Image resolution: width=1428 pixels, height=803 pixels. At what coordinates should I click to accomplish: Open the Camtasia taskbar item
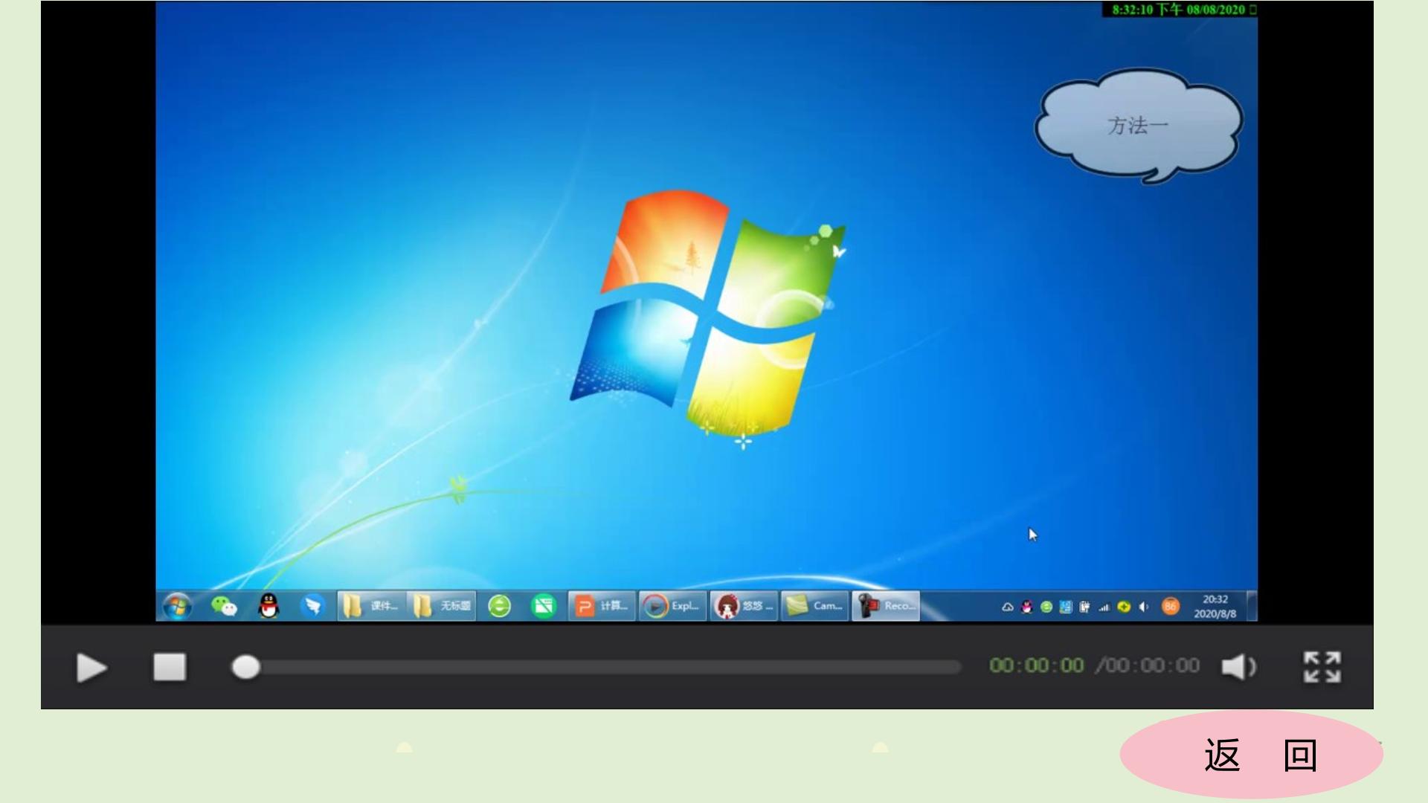pos(815,606)
